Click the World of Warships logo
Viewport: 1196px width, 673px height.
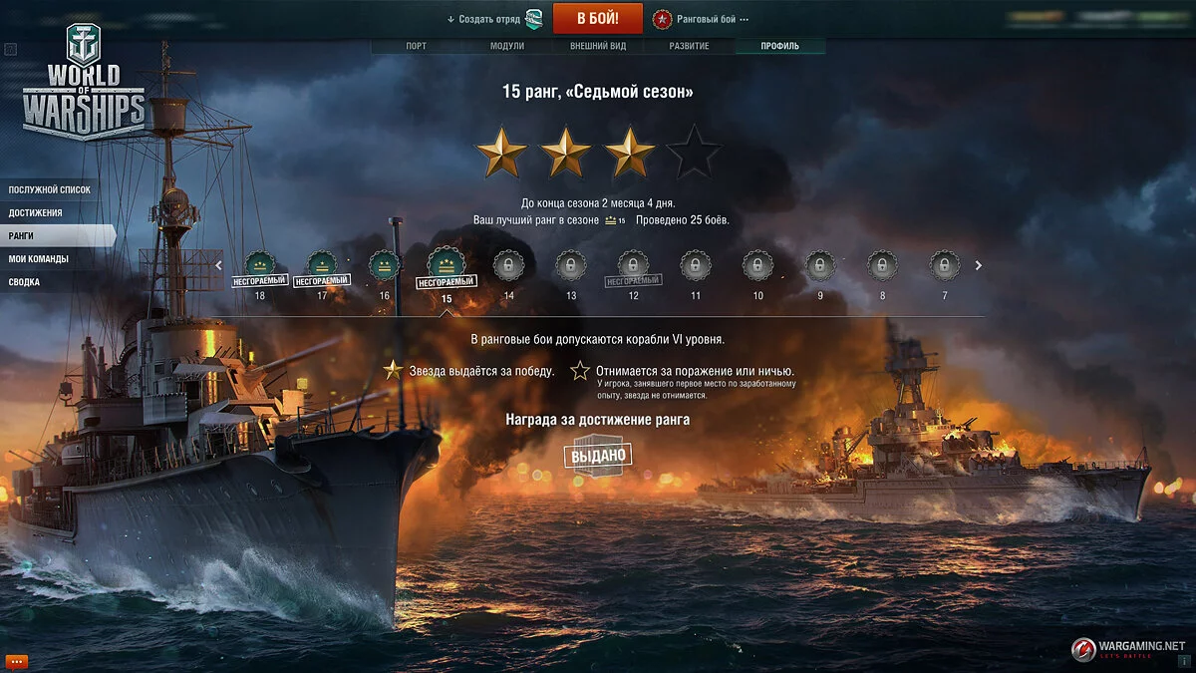pyautogui.click(x=84, y=82)
